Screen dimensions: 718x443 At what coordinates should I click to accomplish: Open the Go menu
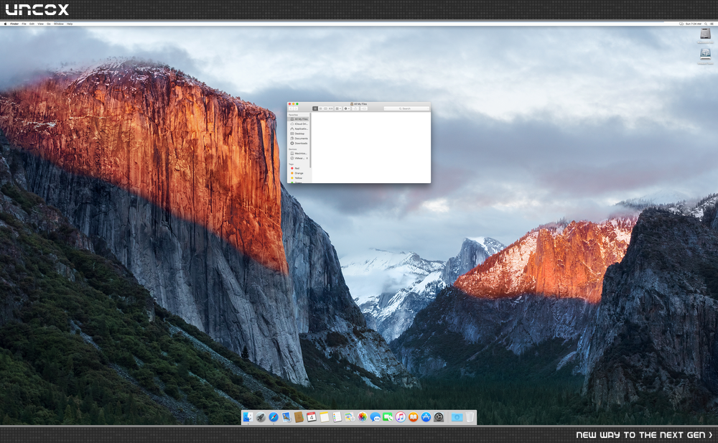click(49, 24)
